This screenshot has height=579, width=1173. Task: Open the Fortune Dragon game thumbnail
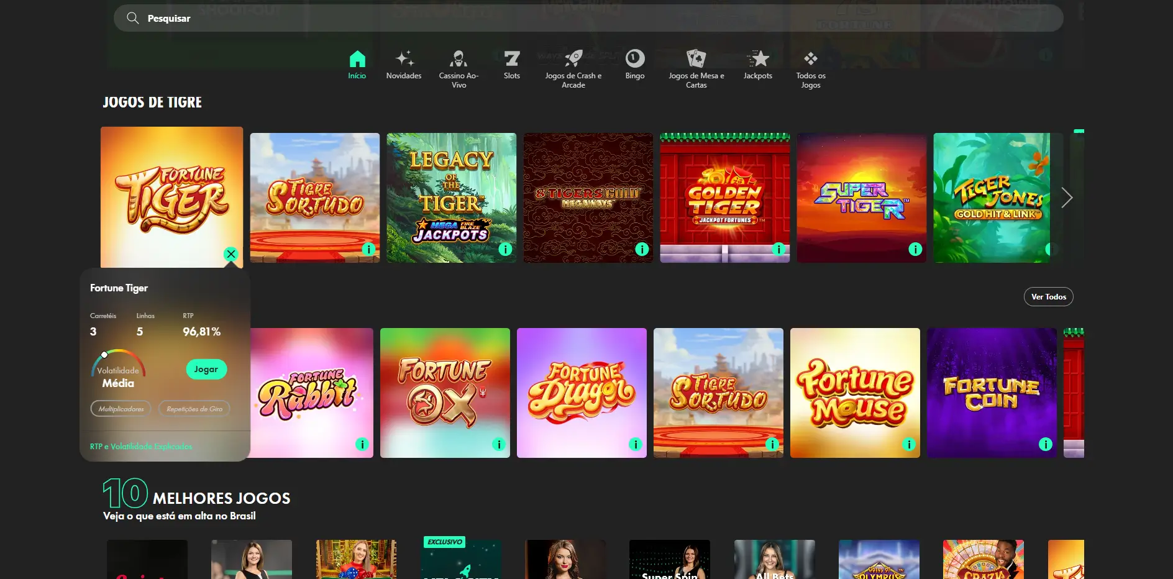(x=582, y=393)
